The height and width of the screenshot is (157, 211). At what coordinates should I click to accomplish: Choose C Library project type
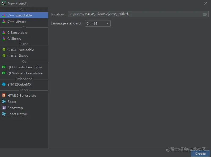pos(24,39)
